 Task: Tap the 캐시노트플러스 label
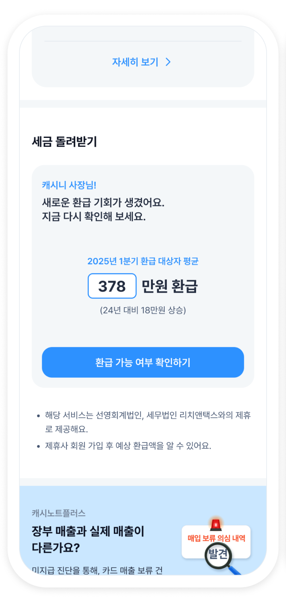click(x=59, y=513)
